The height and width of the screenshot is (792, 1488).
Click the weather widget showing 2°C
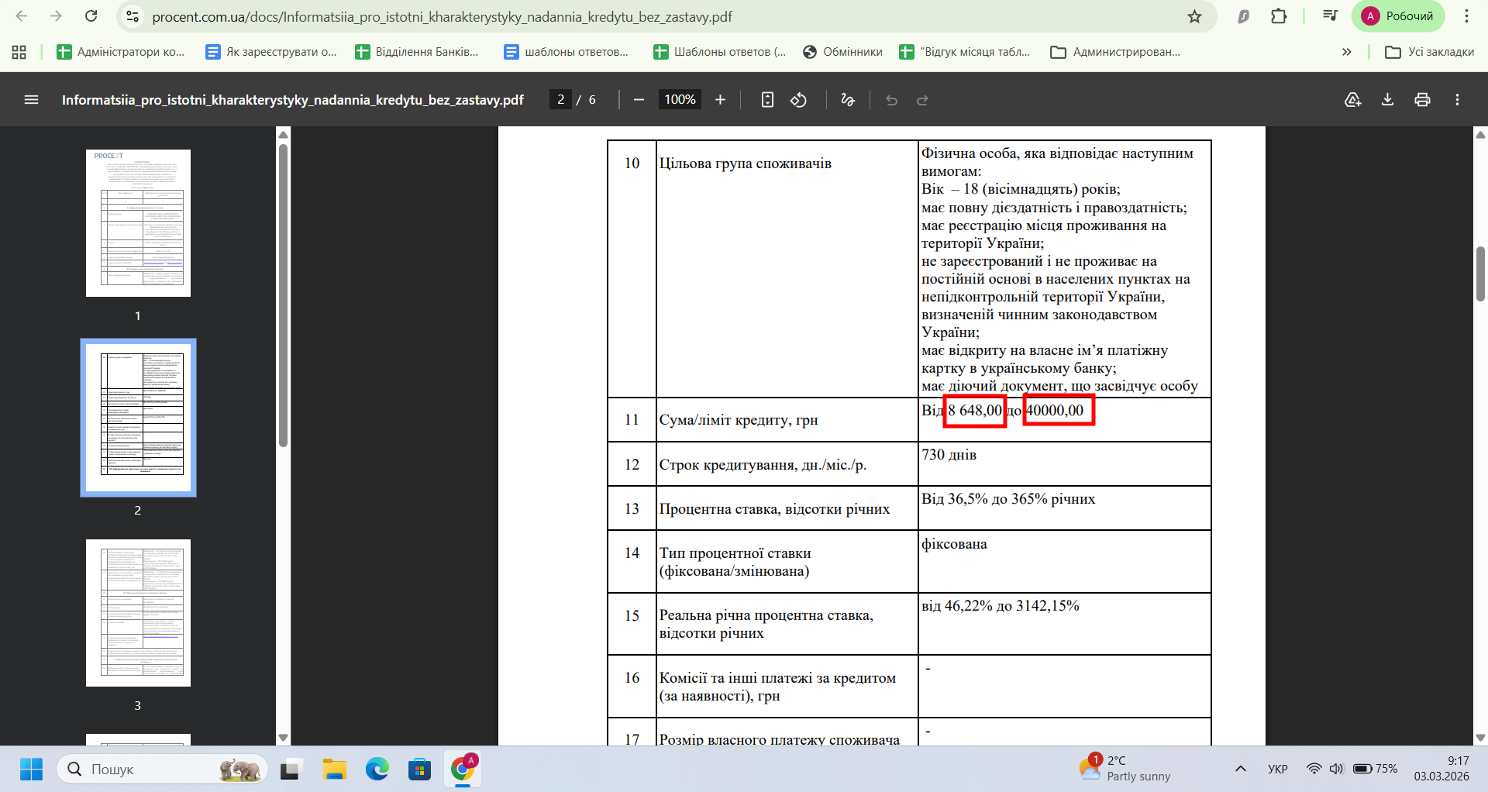point(1125,769)
